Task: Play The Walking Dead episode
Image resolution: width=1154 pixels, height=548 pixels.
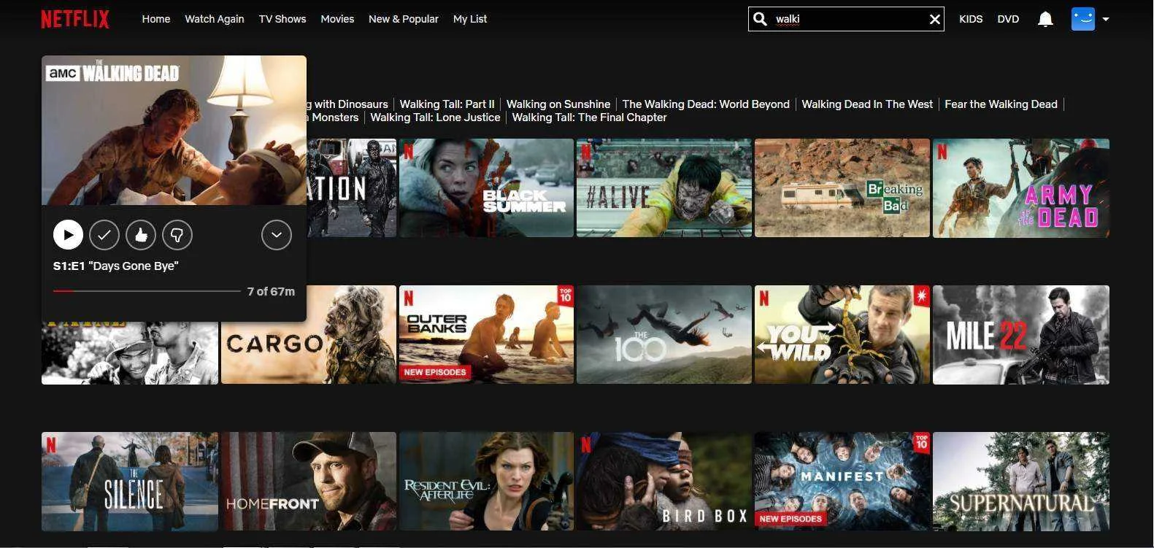Action: click(68, 235)
